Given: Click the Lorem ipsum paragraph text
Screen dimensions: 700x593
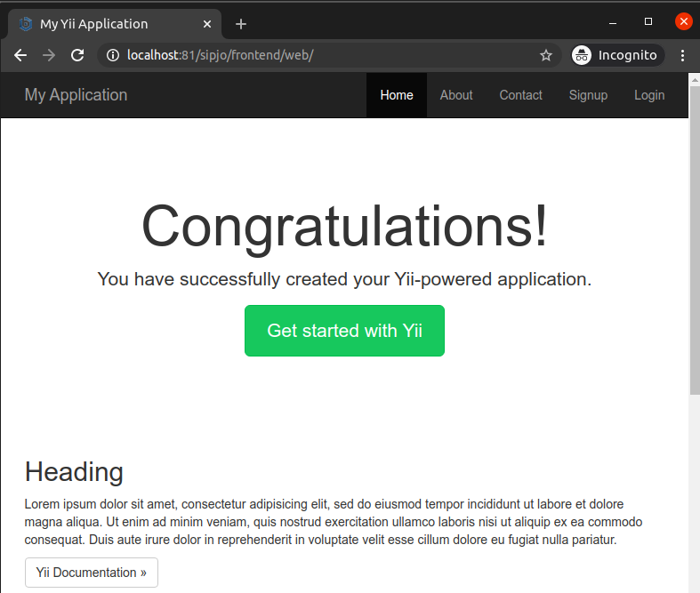Looking at the screenshot, I should point(334,522).
